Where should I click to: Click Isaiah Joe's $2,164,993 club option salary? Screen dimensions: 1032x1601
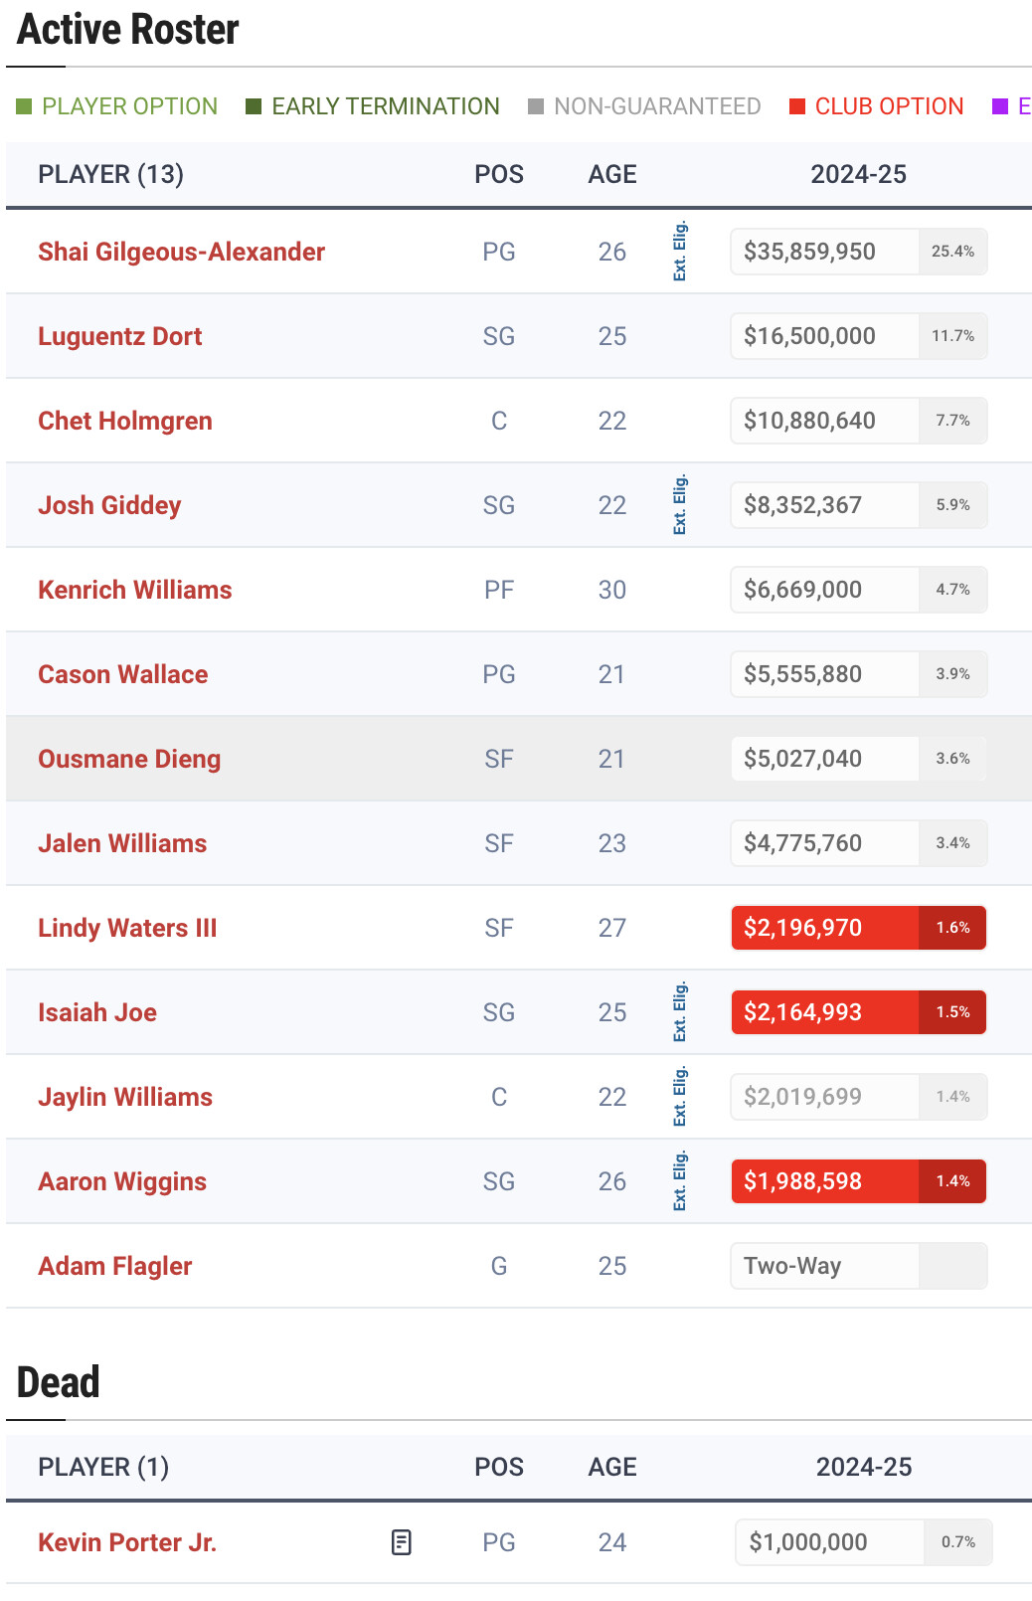pyautogui.click(x=825, y=1012)
